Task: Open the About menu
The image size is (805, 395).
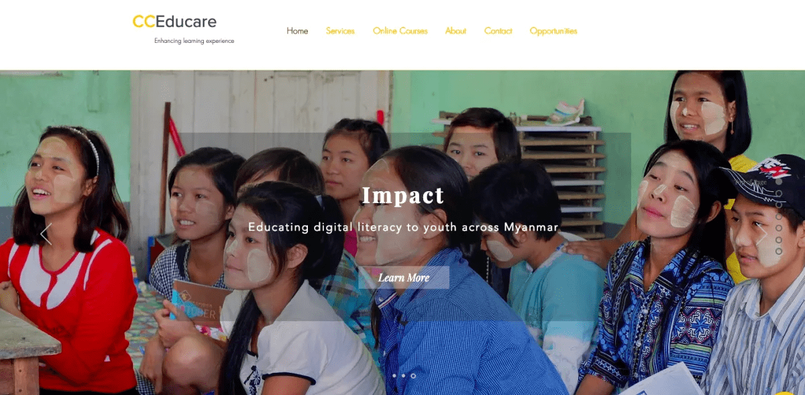Action: coord(455,31)
